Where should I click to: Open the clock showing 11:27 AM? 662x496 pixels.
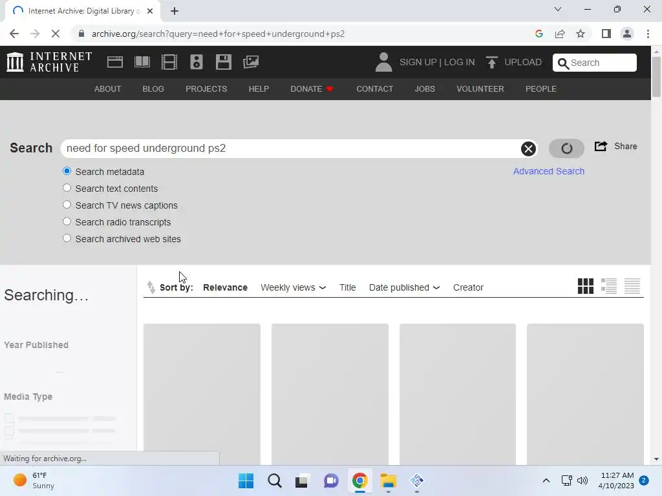point(616,480)
